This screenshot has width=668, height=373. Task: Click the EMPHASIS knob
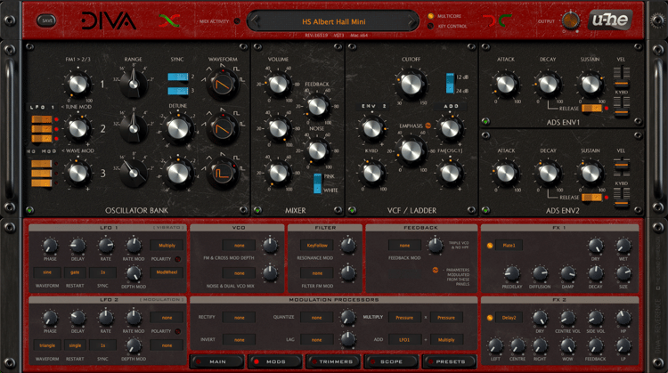(411, 150)
